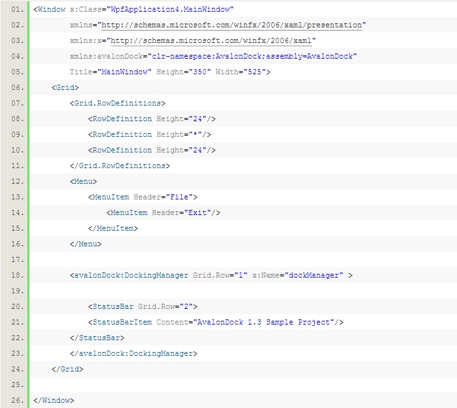The height and width of the screenshot is (408, 457).
Task: Click the "dockManager" x:Name value
Action: click(x=314, y=275)
